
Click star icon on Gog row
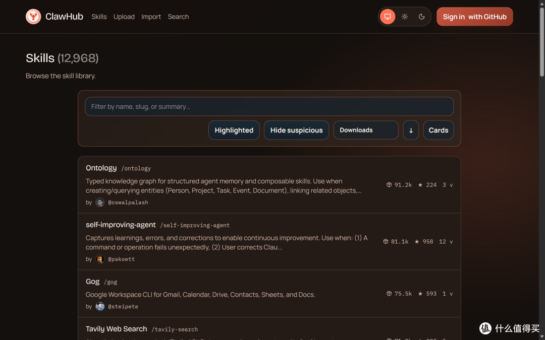coord(420,294)
